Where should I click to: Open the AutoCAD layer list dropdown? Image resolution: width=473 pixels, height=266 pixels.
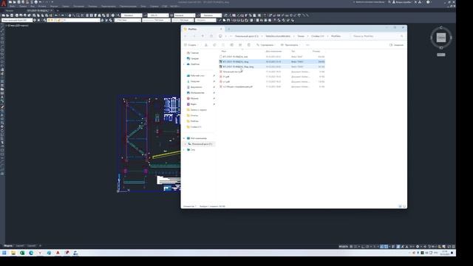click(x=74, y=20)
